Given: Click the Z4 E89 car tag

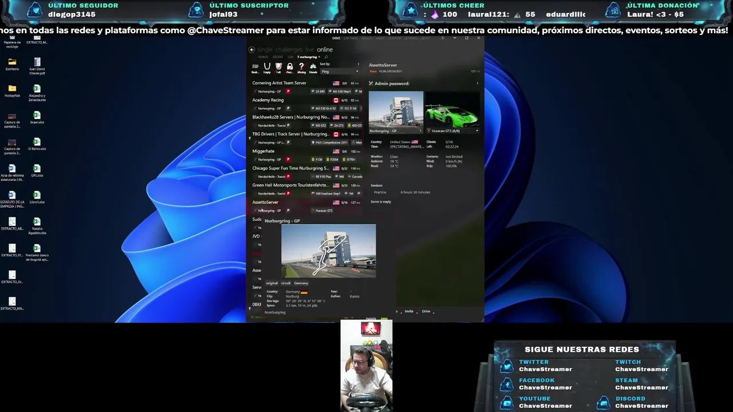Looking at the screenshot, I should 318,92.
